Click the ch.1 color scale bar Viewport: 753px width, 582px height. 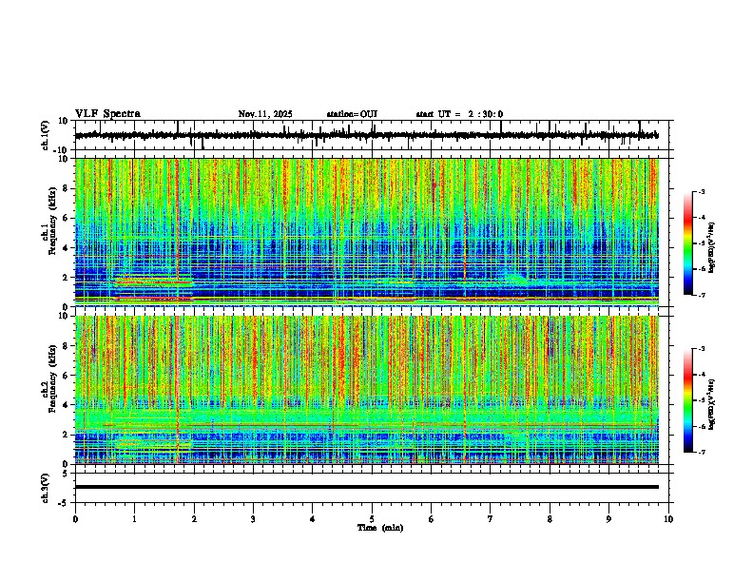click(x=688, y=243)
